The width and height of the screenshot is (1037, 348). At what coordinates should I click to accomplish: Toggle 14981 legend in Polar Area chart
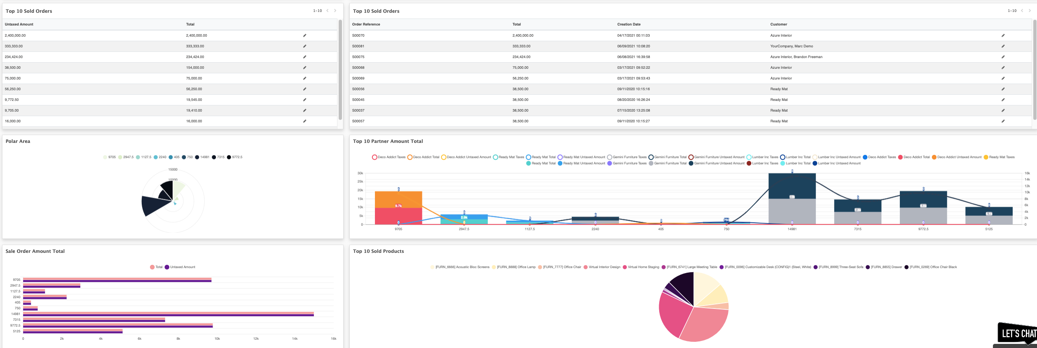202,157
